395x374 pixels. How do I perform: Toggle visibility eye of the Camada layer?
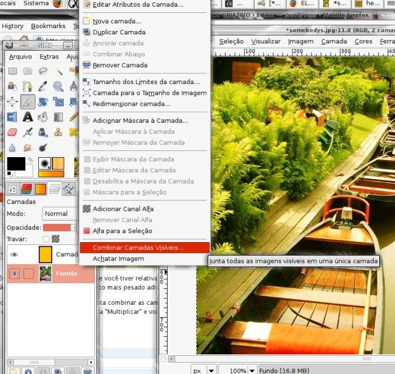pos(14,255)
